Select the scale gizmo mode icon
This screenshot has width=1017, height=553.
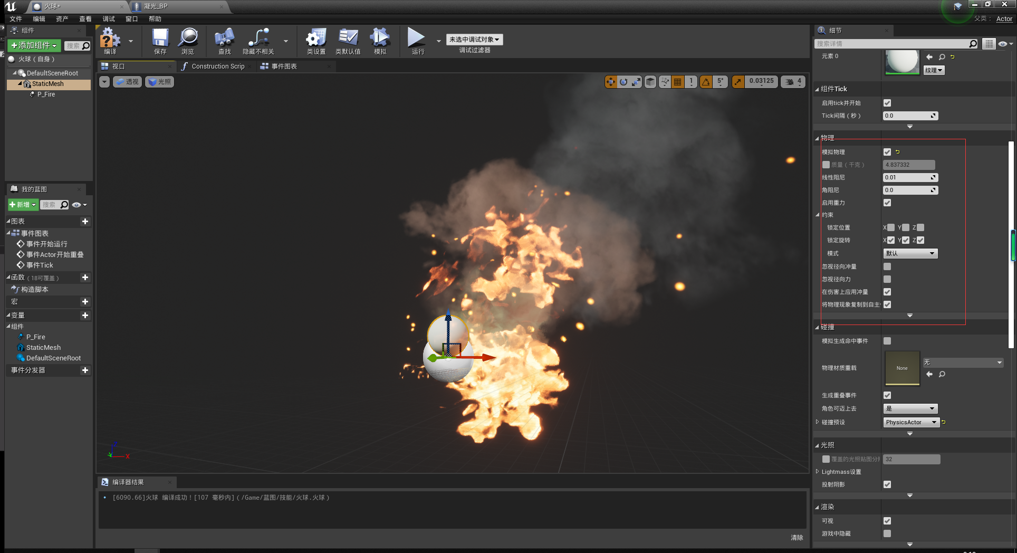click(637, 82)
